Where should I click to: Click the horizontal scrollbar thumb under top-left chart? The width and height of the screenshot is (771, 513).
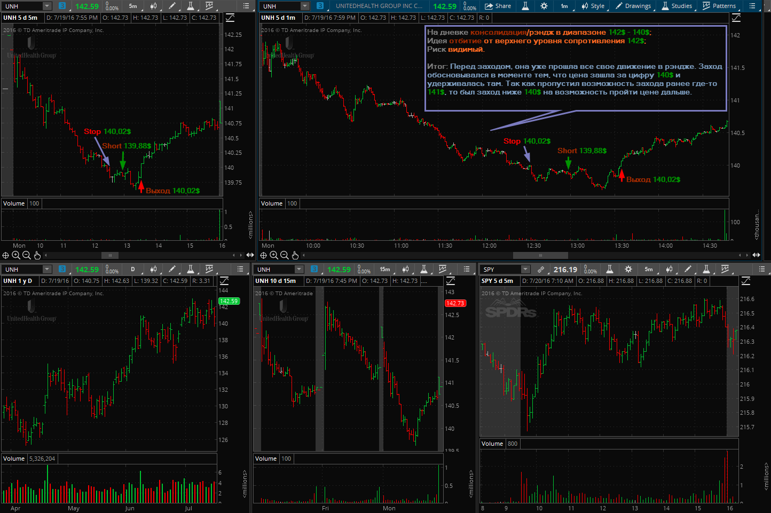point(110,255)
